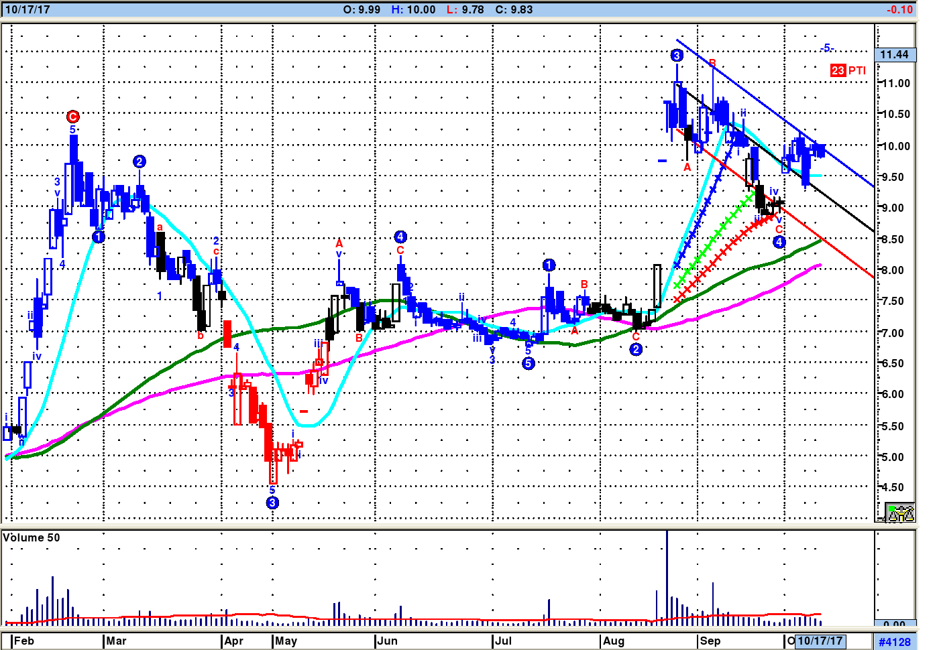Screen dimensions: 939x650
Task: Select circled wave 2 marker in August
Action: click(x=636, y=349)
